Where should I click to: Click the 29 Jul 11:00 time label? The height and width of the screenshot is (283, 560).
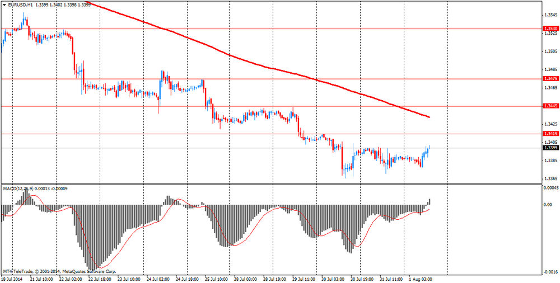pyautogui.click(x=304, y=279)
